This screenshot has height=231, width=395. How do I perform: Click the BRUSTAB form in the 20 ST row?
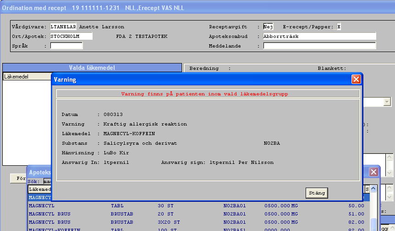122,214
